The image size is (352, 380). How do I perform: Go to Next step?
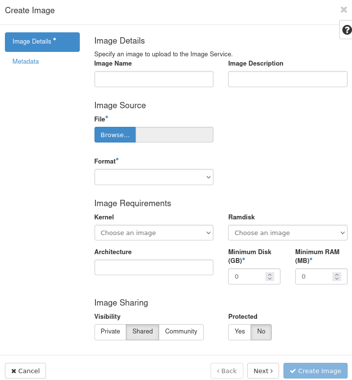[263, 371]
